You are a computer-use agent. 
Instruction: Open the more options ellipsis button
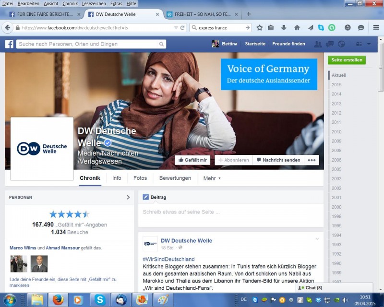pos(312,160)
